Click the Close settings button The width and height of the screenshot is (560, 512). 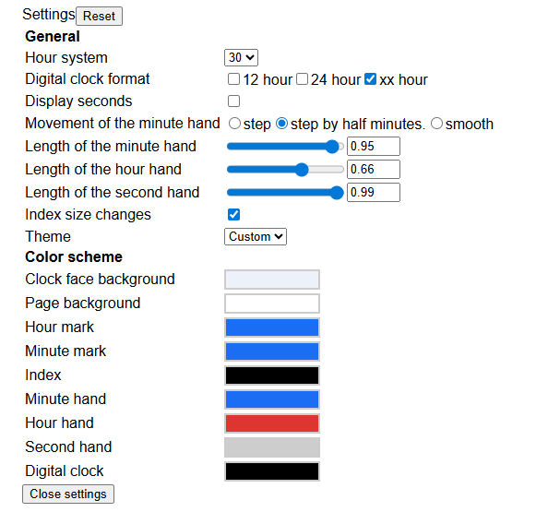[x=68, y=494]
